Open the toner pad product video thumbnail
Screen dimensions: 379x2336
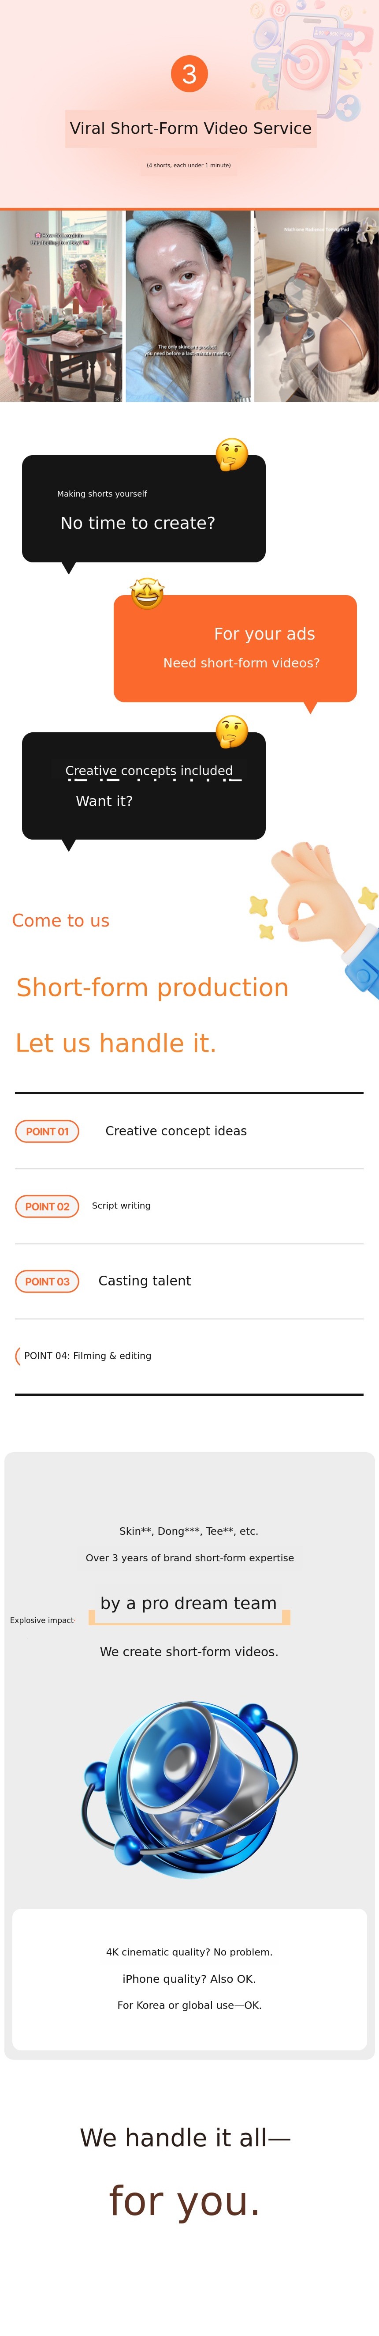tap(316, 306)
